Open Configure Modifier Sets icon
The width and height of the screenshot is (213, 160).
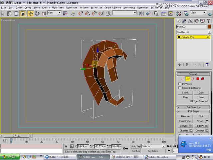point(207,65)
